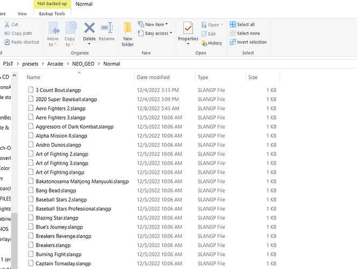Sort by the Type column header

pos(203,77)
